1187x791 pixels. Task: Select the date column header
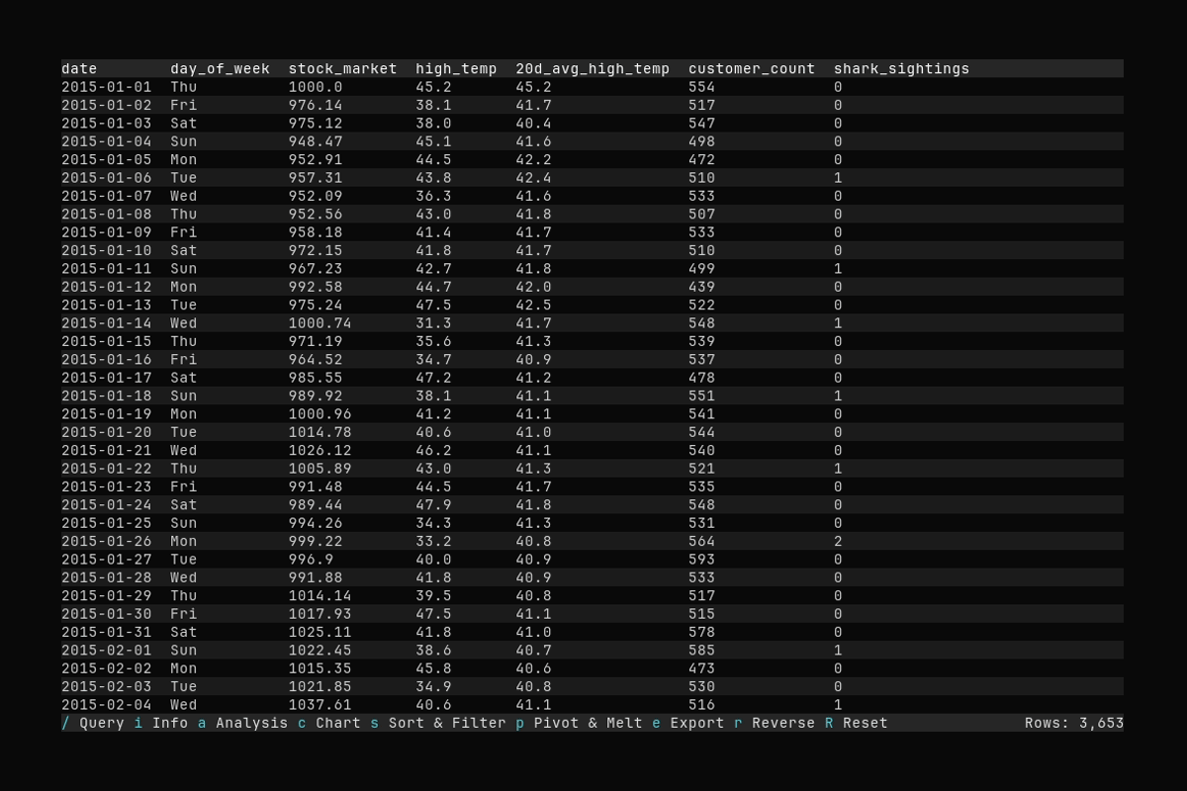(x=78, y=68)
